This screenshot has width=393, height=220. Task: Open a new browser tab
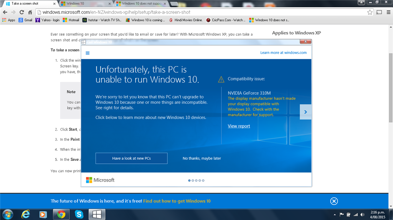174,4
